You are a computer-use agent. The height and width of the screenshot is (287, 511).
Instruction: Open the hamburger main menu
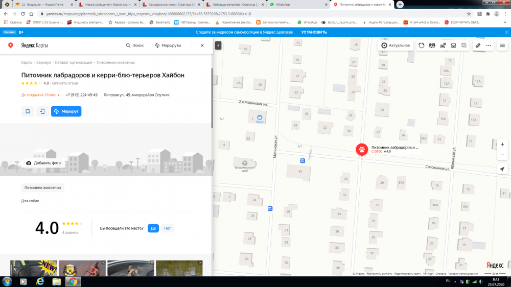tap(502, 45)
